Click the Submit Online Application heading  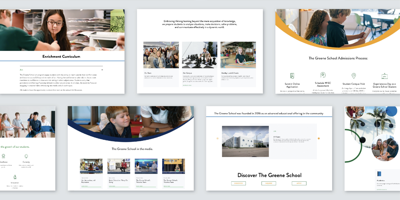pyautogui.click(x=292, y=85)
